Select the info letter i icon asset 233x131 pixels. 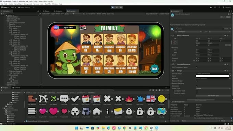pos(107,112)
